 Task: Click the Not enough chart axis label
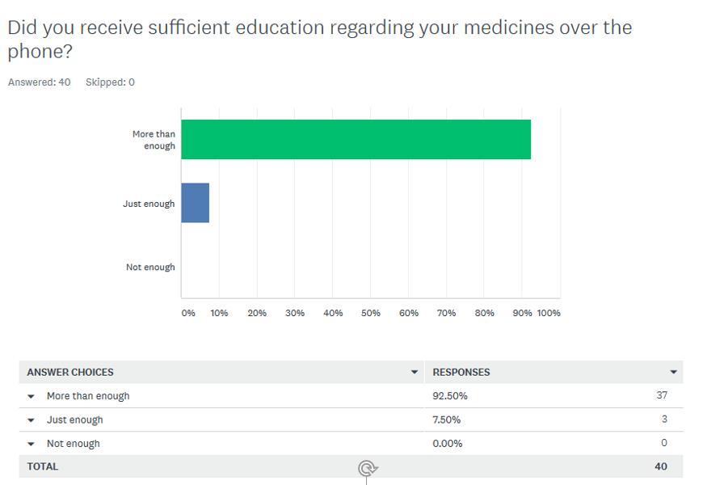(150, 268)
